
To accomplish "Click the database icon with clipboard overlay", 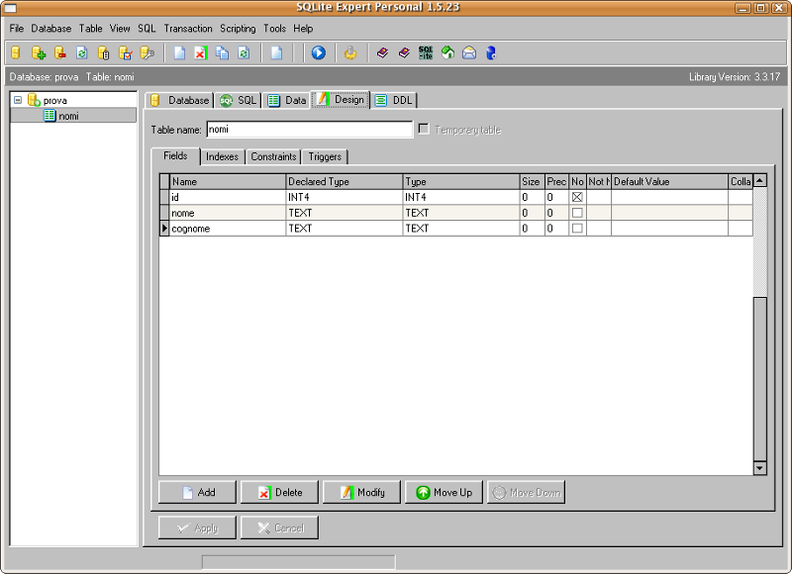I will point(104,53).
